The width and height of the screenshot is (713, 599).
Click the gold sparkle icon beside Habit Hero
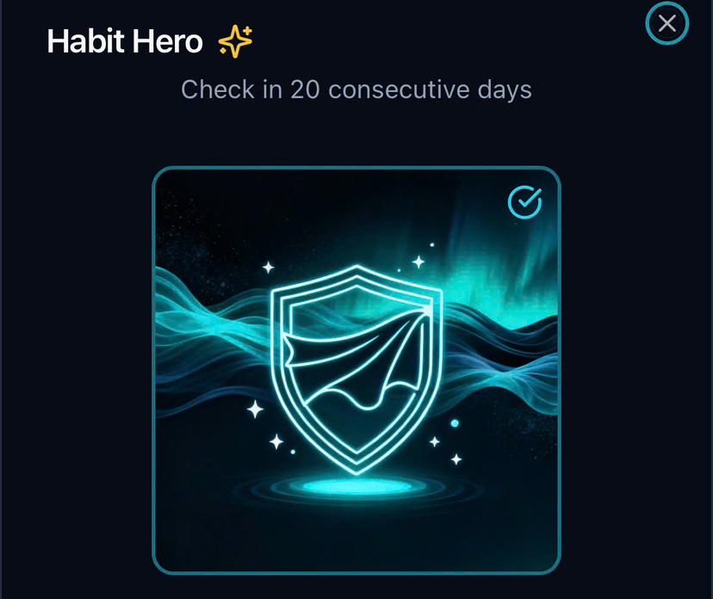coord(235,41)
